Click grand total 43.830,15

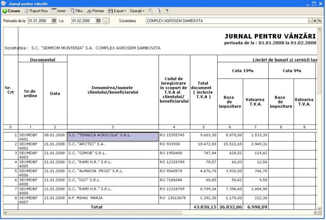[x=204, y=207]
